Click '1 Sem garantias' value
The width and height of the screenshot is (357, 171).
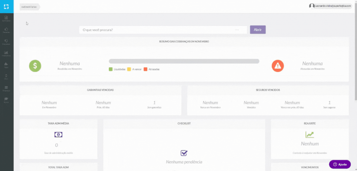tap(154, 104)
